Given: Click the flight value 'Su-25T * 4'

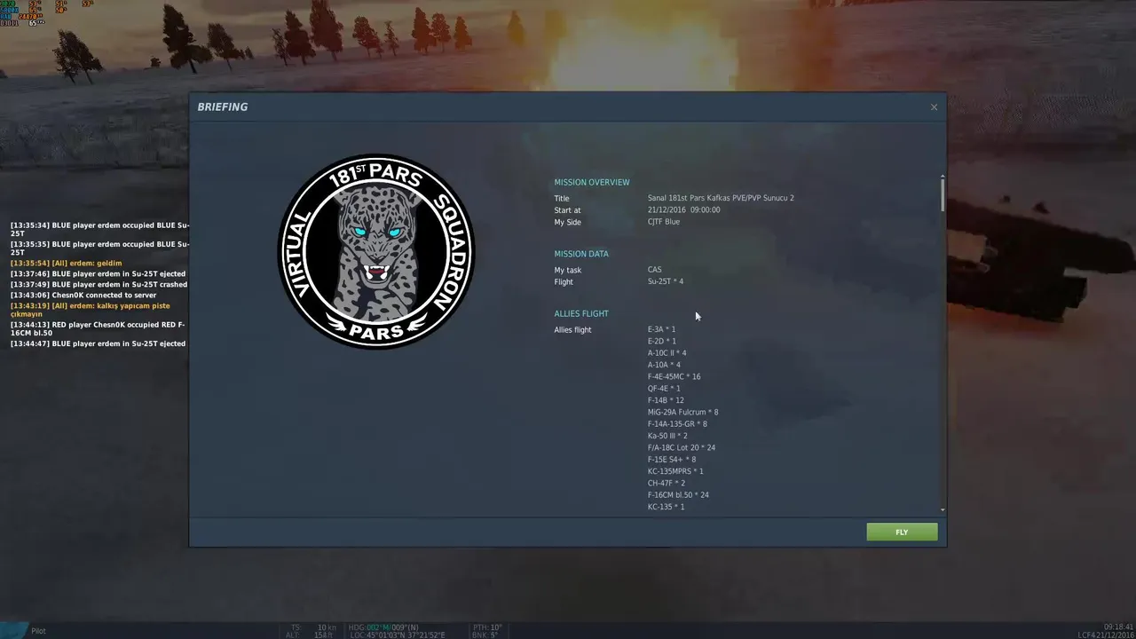Looking at the screenshot, I should tap(666, 281).
